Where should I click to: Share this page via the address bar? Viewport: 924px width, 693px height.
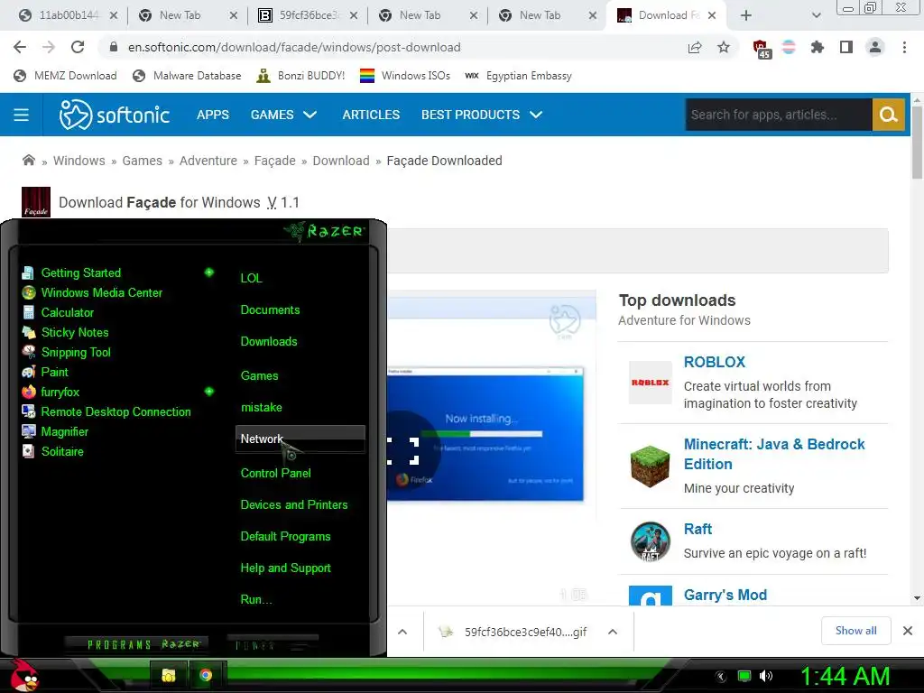pyautogui.click(x=695, y=47)
